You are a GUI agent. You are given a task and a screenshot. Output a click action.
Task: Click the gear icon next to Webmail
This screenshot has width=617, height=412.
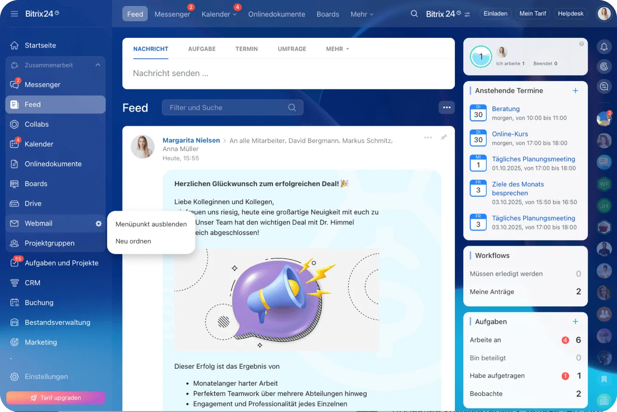click(99, 224)
